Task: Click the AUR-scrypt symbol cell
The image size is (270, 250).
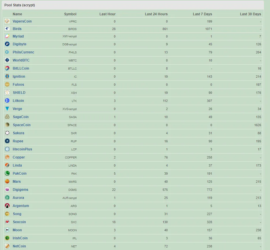Action: pyautogui.click(x=69, y=198)
